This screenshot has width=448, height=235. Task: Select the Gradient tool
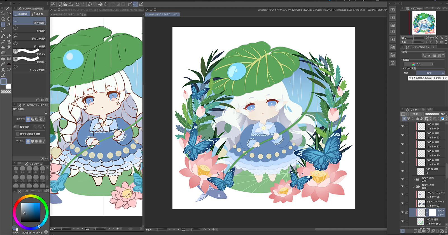coord(9,58)
